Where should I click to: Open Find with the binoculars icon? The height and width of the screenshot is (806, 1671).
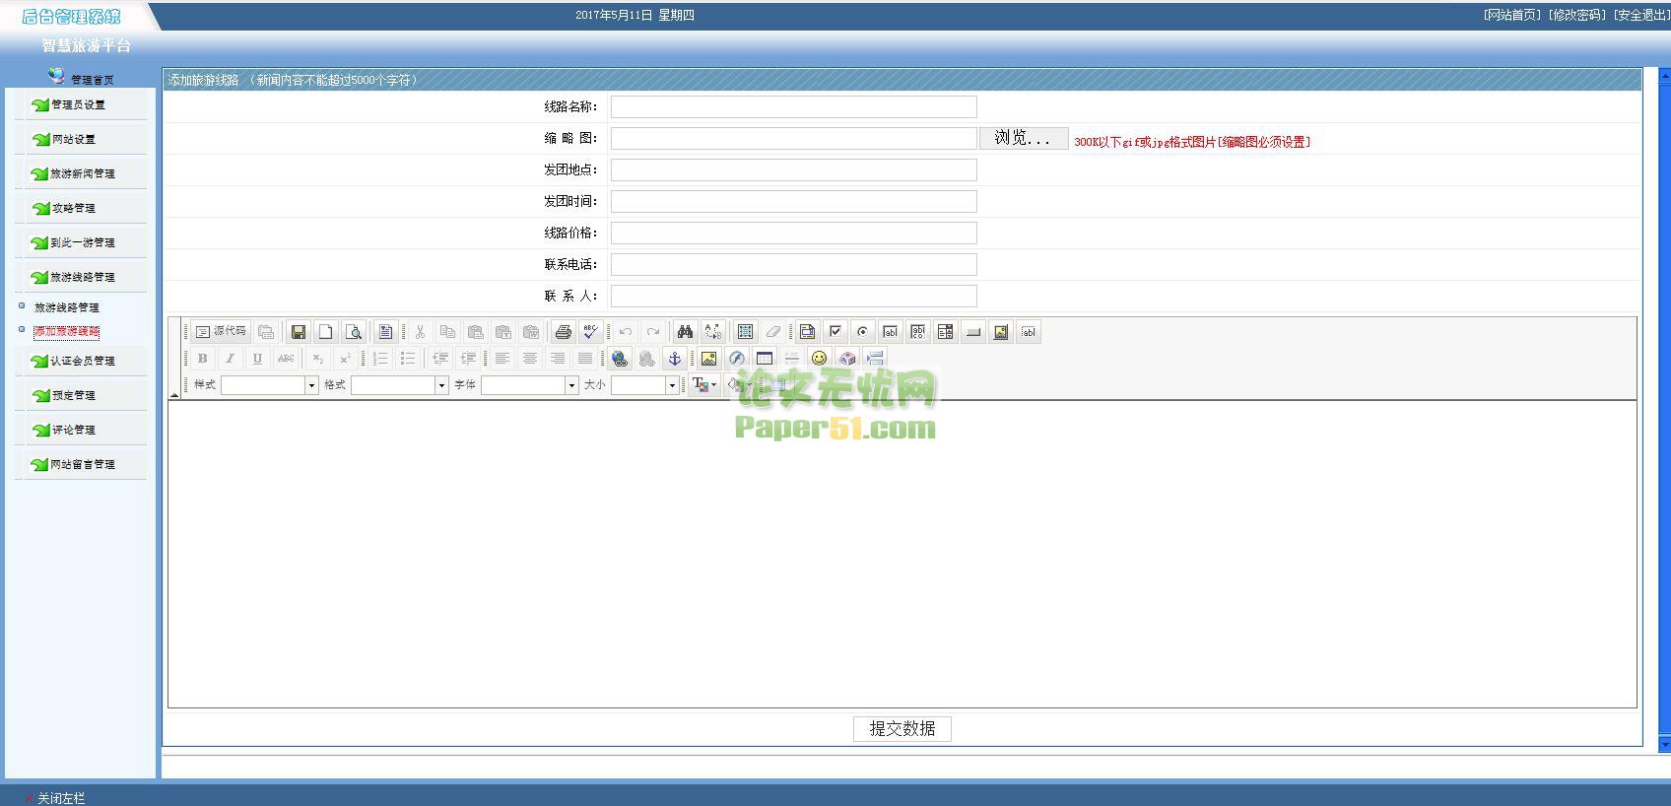click(x=685, y=332)
